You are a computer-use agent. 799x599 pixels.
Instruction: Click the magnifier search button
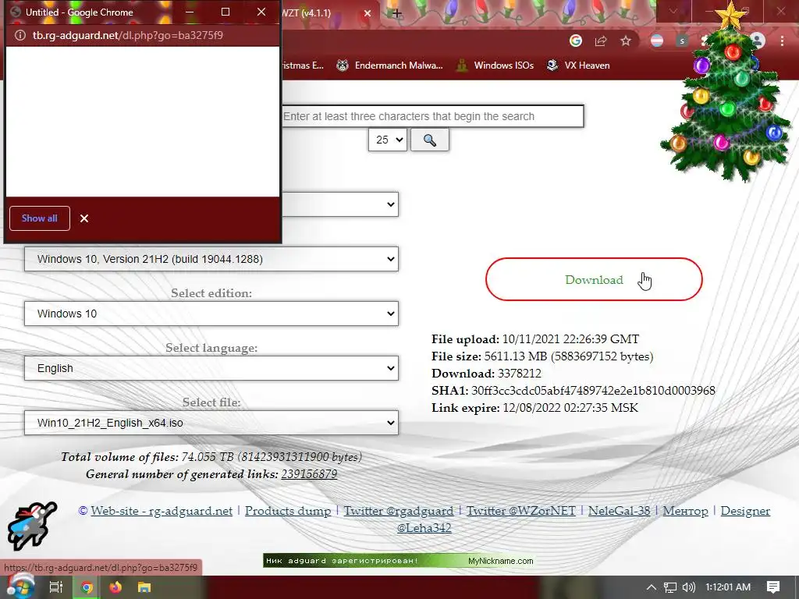430,140
